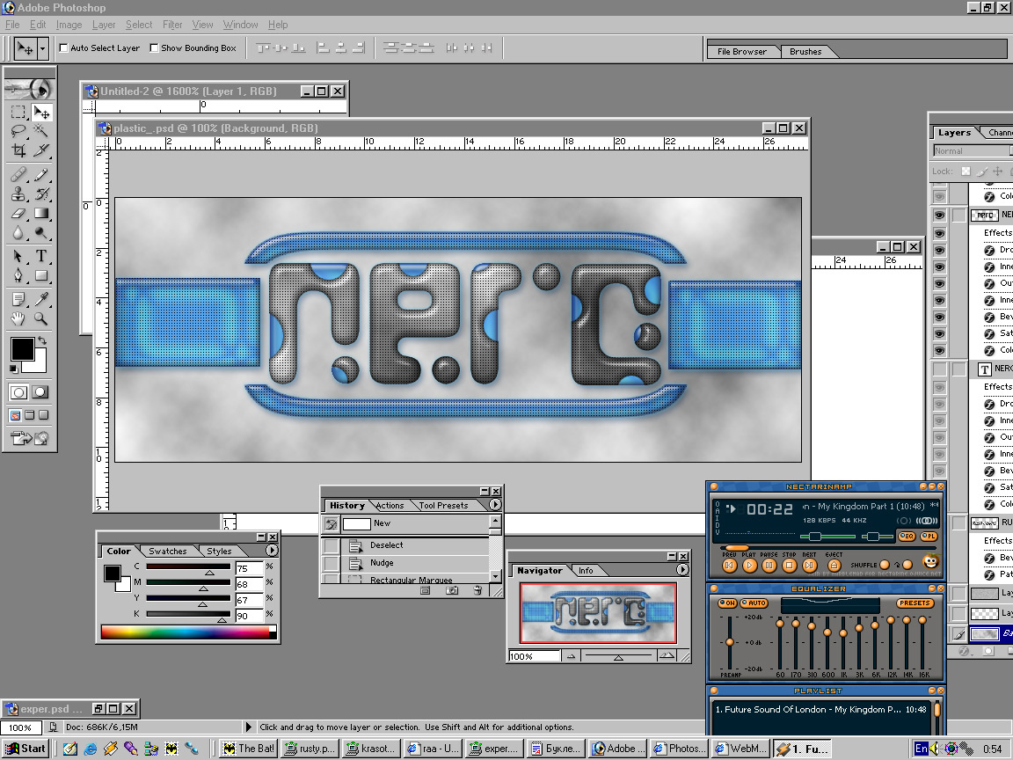Select the Zoom tool
The width and height of the screenshot is (1013, 760).
click(x=40, y=318)
